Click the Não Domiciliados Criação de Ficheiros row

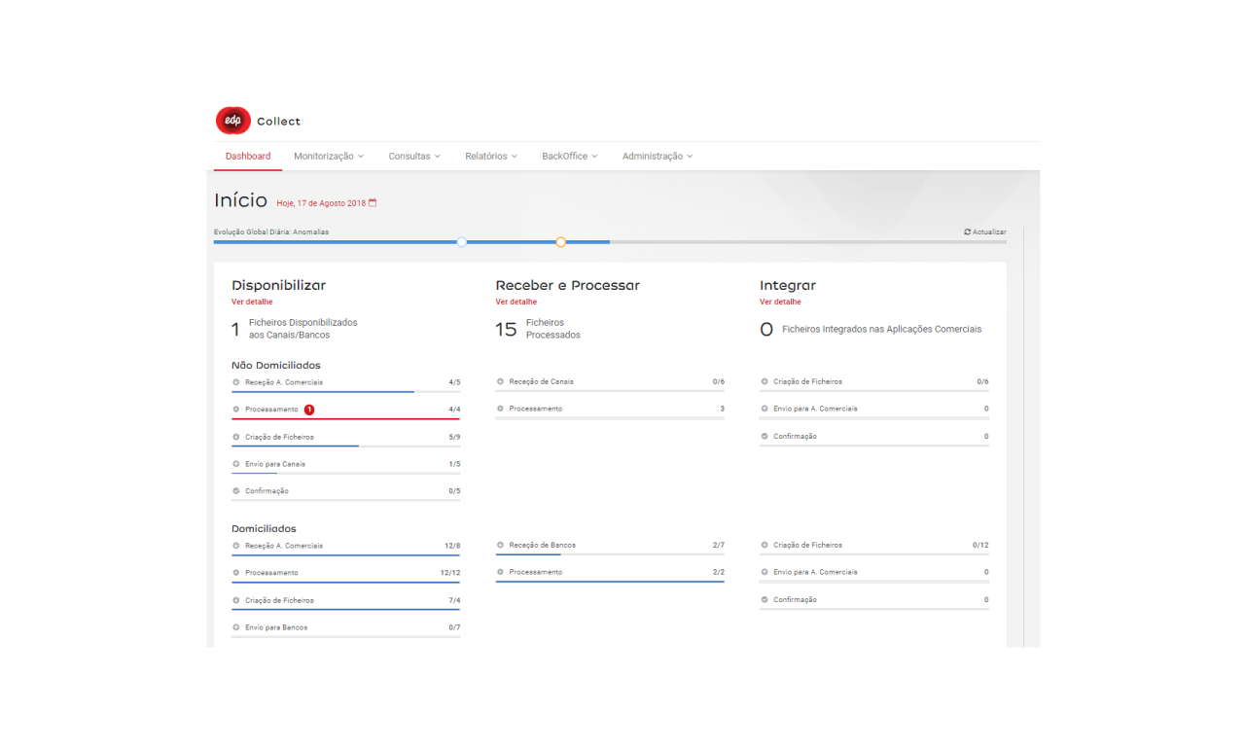click(x=345, y=438)
